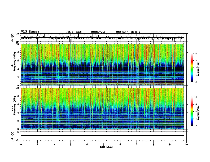Select the ch.1 spectrogram color scale bar

192,68
